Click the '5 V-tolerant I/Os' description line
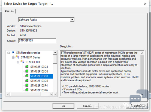Viewport: 151px width, 112px height. tap(72, 89)
